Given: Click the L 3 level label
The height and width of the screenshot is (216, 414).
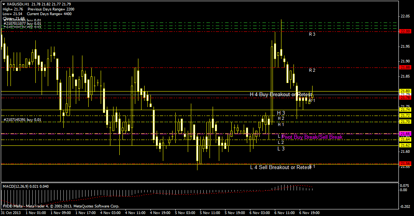Looking at the screenshot, I should [281, 149].
